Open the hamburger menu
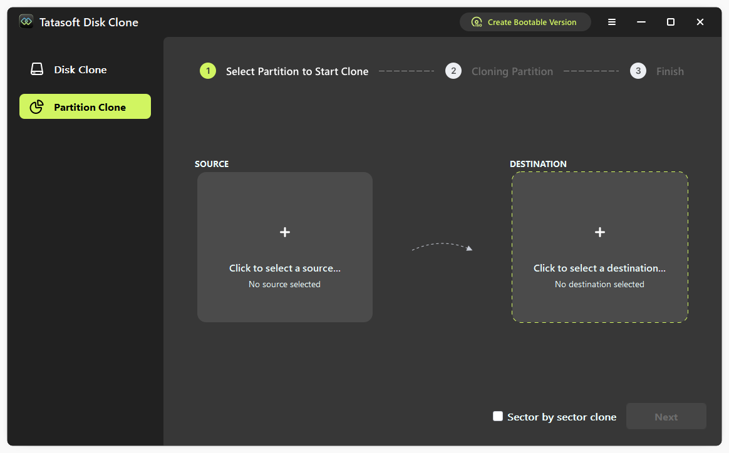This screenshot has width=729, height=453. click(612, 22)
